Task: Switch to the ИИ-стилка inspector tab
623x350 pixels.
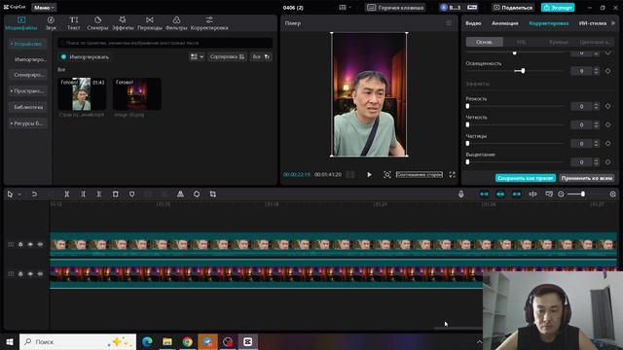Action: click(593, 23)
